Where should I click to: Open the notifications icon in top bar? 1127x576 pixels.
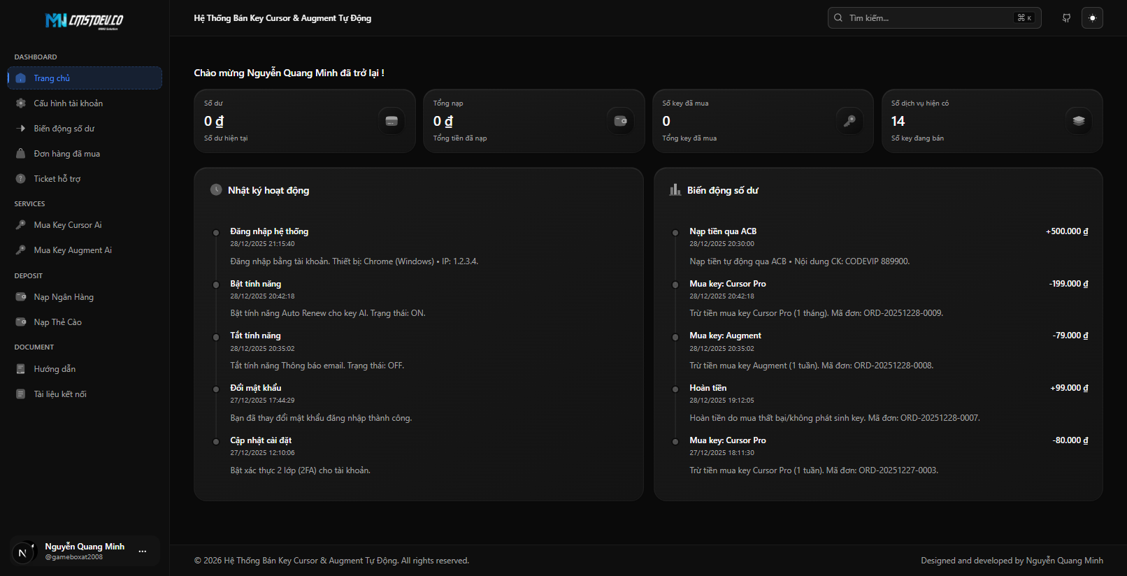point(1066,18)
